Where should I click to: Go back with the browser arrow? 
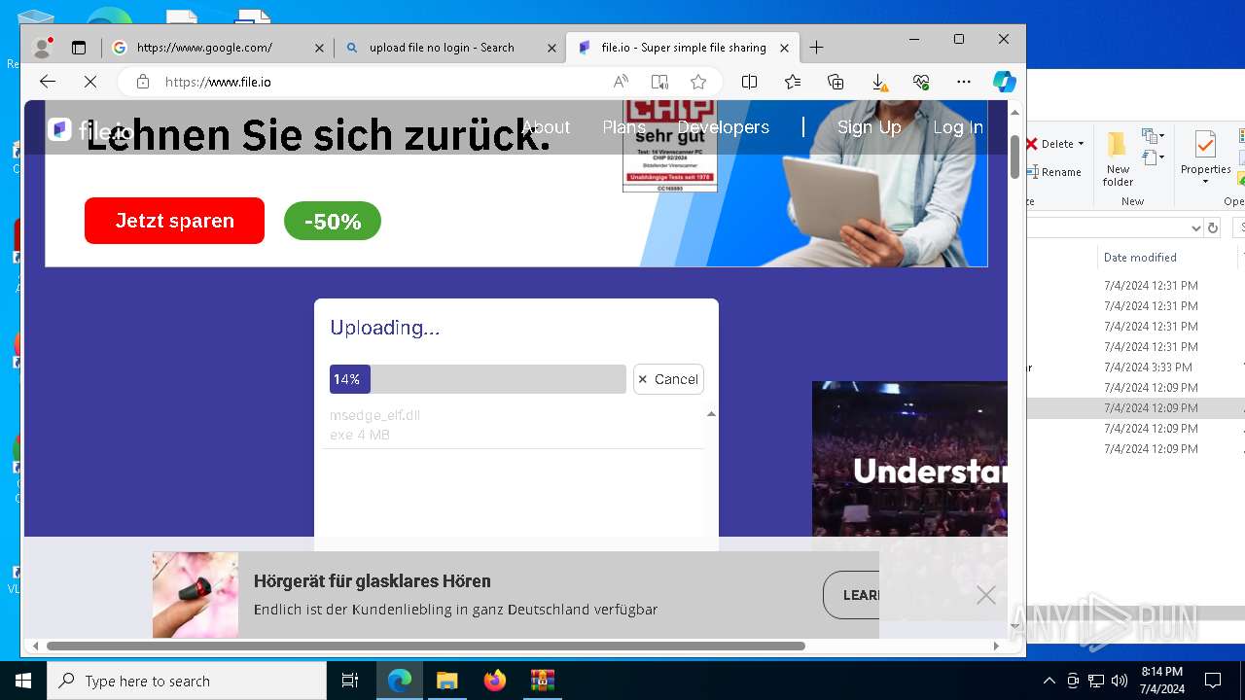(47, 82)
